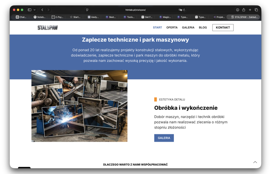The image size is (271, 174).
Task: Open the OFERTA navigation link
Action: (172, 28)
